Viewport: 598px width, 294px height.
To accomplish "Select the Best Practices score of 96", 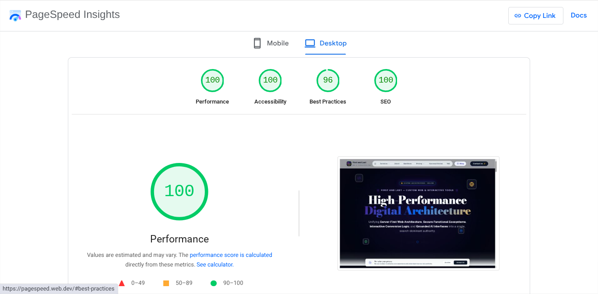I will pyautogui.click(x=327, y=80).
